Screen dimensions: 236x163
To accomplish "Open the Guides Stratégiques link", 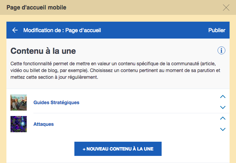I will pyautogui.click(x=56, y=102).
